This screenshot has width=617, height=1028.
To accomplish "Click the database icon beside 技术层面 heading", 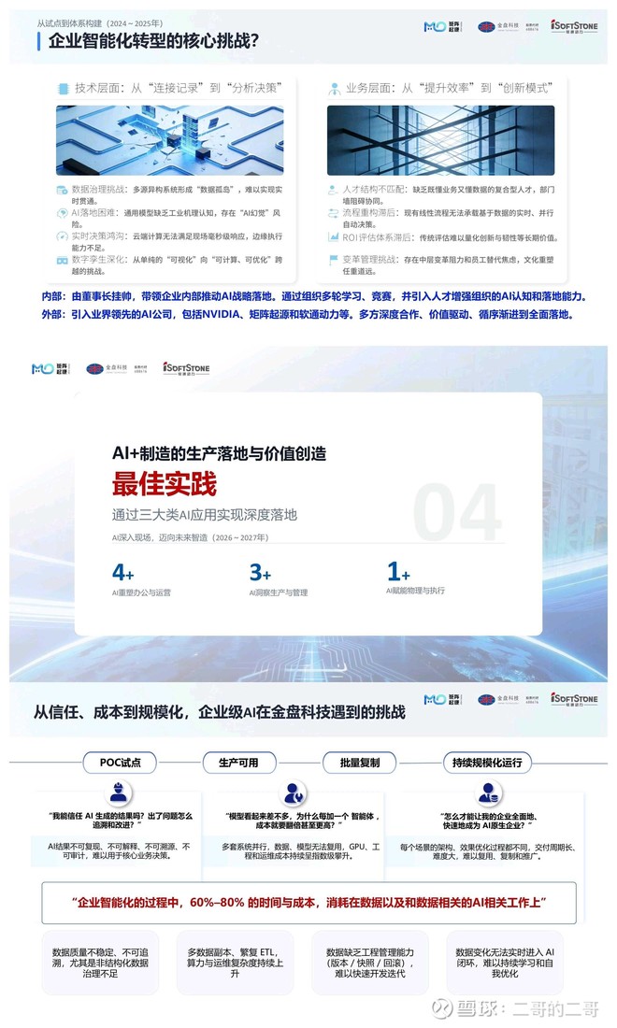I will (x=64, y=89).
